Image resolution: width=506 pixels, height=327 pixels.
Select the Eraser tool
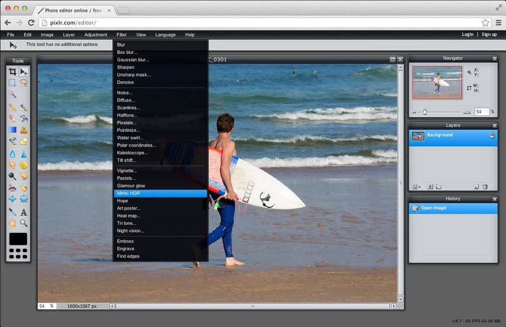click(11, 119)
